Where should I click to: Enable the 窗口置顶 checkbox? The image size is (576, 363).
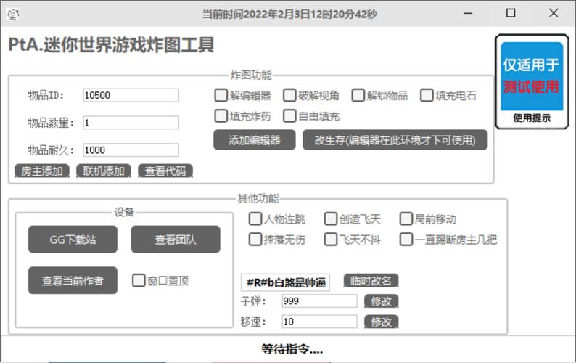point(139,281)
